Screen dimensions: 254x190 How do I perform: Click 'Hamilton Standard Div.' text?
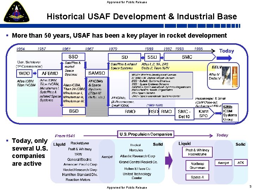click(x=80, y=175)
